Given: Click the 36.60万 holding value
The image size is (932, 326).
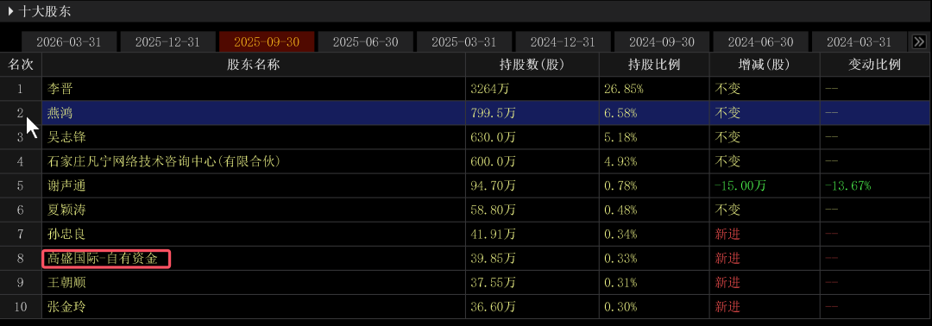Looking at the screenshot, I should pos(493,307).
